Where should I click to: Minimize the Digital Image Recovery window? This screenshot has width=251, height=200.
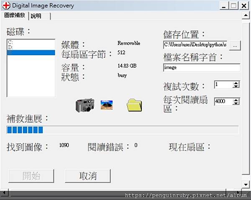click(x=224, y=6)
